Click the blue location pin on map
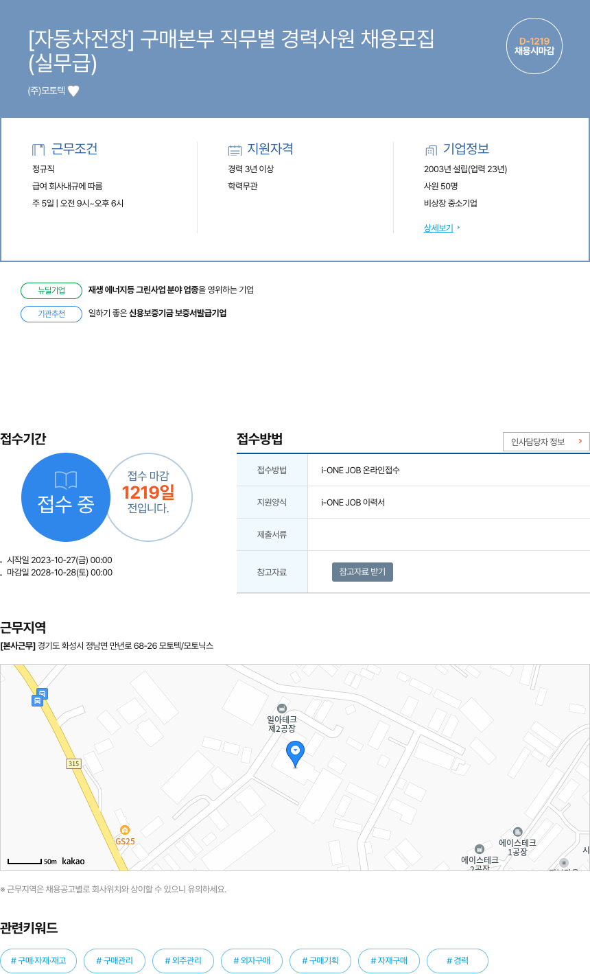This screenshot has height=974, width=590. [295, 755]
